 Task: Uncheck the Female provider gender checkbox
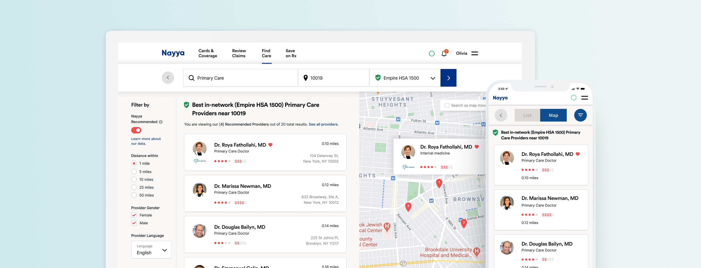134,215
